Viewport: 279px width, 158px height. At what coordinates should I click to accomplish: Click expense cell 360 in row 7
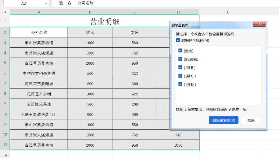tap(135, 84)
